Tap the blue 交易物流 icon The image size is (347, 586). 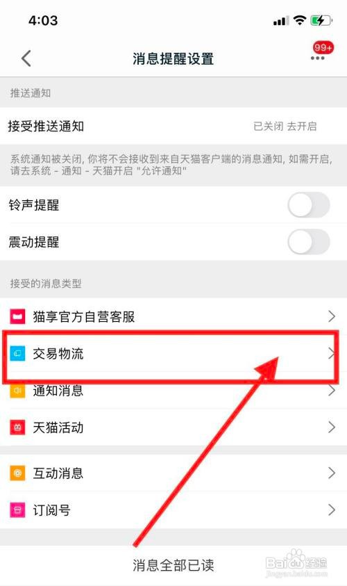coord(17,353)
